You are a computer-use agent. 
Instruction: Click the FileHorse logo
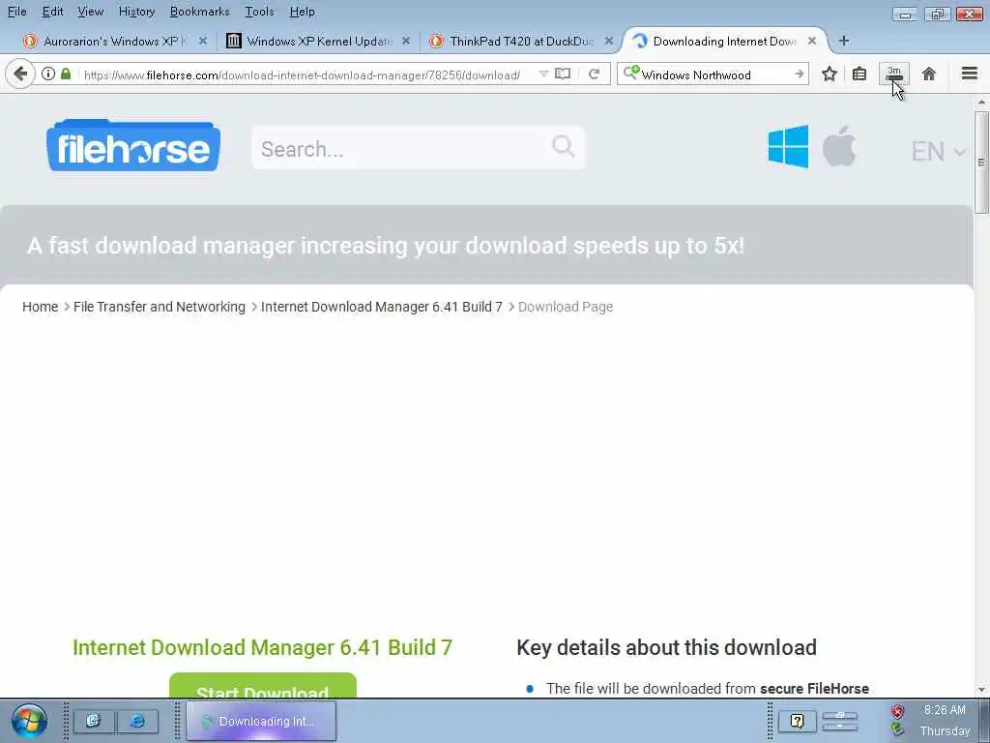click(x=133, y=145)
